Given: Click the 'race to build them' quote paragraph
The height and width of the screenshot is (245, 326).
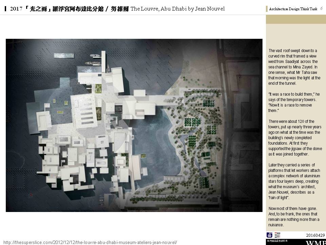Looking at the screenshot, I should point(294,102).
